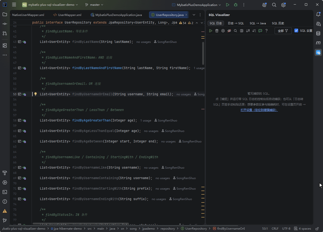Switch to the 日志 → SQL tab

(x=236, y=23)
